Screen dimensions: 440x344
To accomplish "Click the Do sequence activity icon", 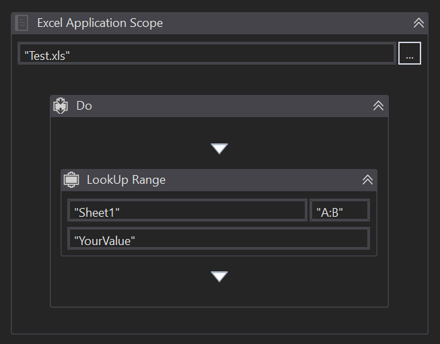I will pos(61,106).
